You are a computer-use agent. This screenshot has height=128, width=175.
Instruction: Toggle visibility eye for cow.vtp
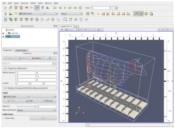tap(3, 33)
